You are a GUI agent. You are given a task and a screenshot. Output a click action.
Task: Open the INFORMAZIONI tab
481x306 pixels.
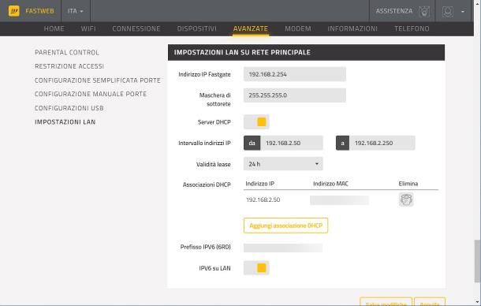click(352, 28)
